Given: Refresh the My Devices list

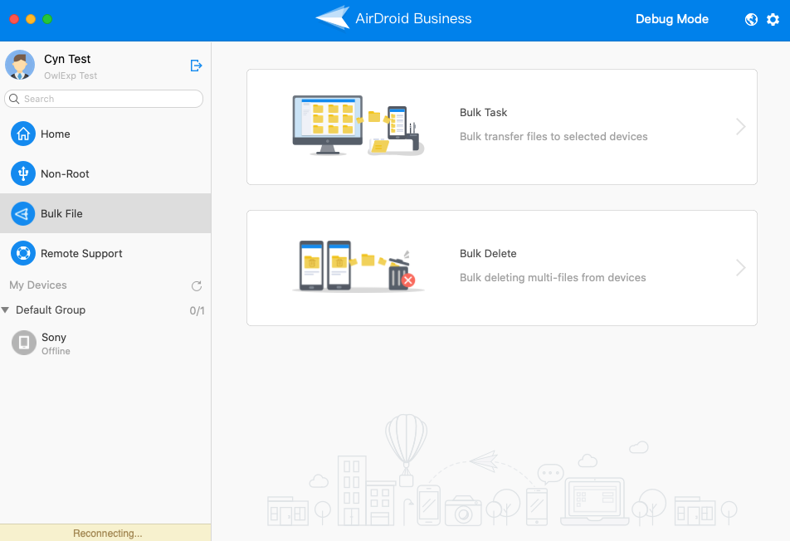Looking at the screenshot, I should coord(197,286).
